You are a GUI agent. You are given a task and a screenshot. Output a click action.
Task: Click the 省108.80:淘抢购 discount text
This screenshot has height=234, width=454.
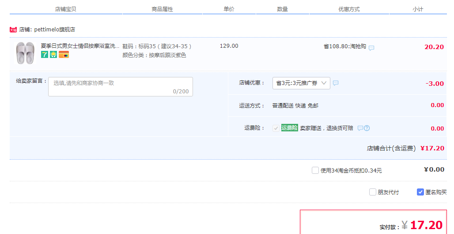[x=345, y=46]
